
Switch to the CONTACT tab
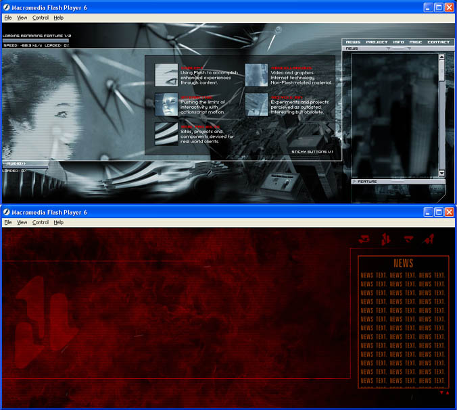click(438, 43)
